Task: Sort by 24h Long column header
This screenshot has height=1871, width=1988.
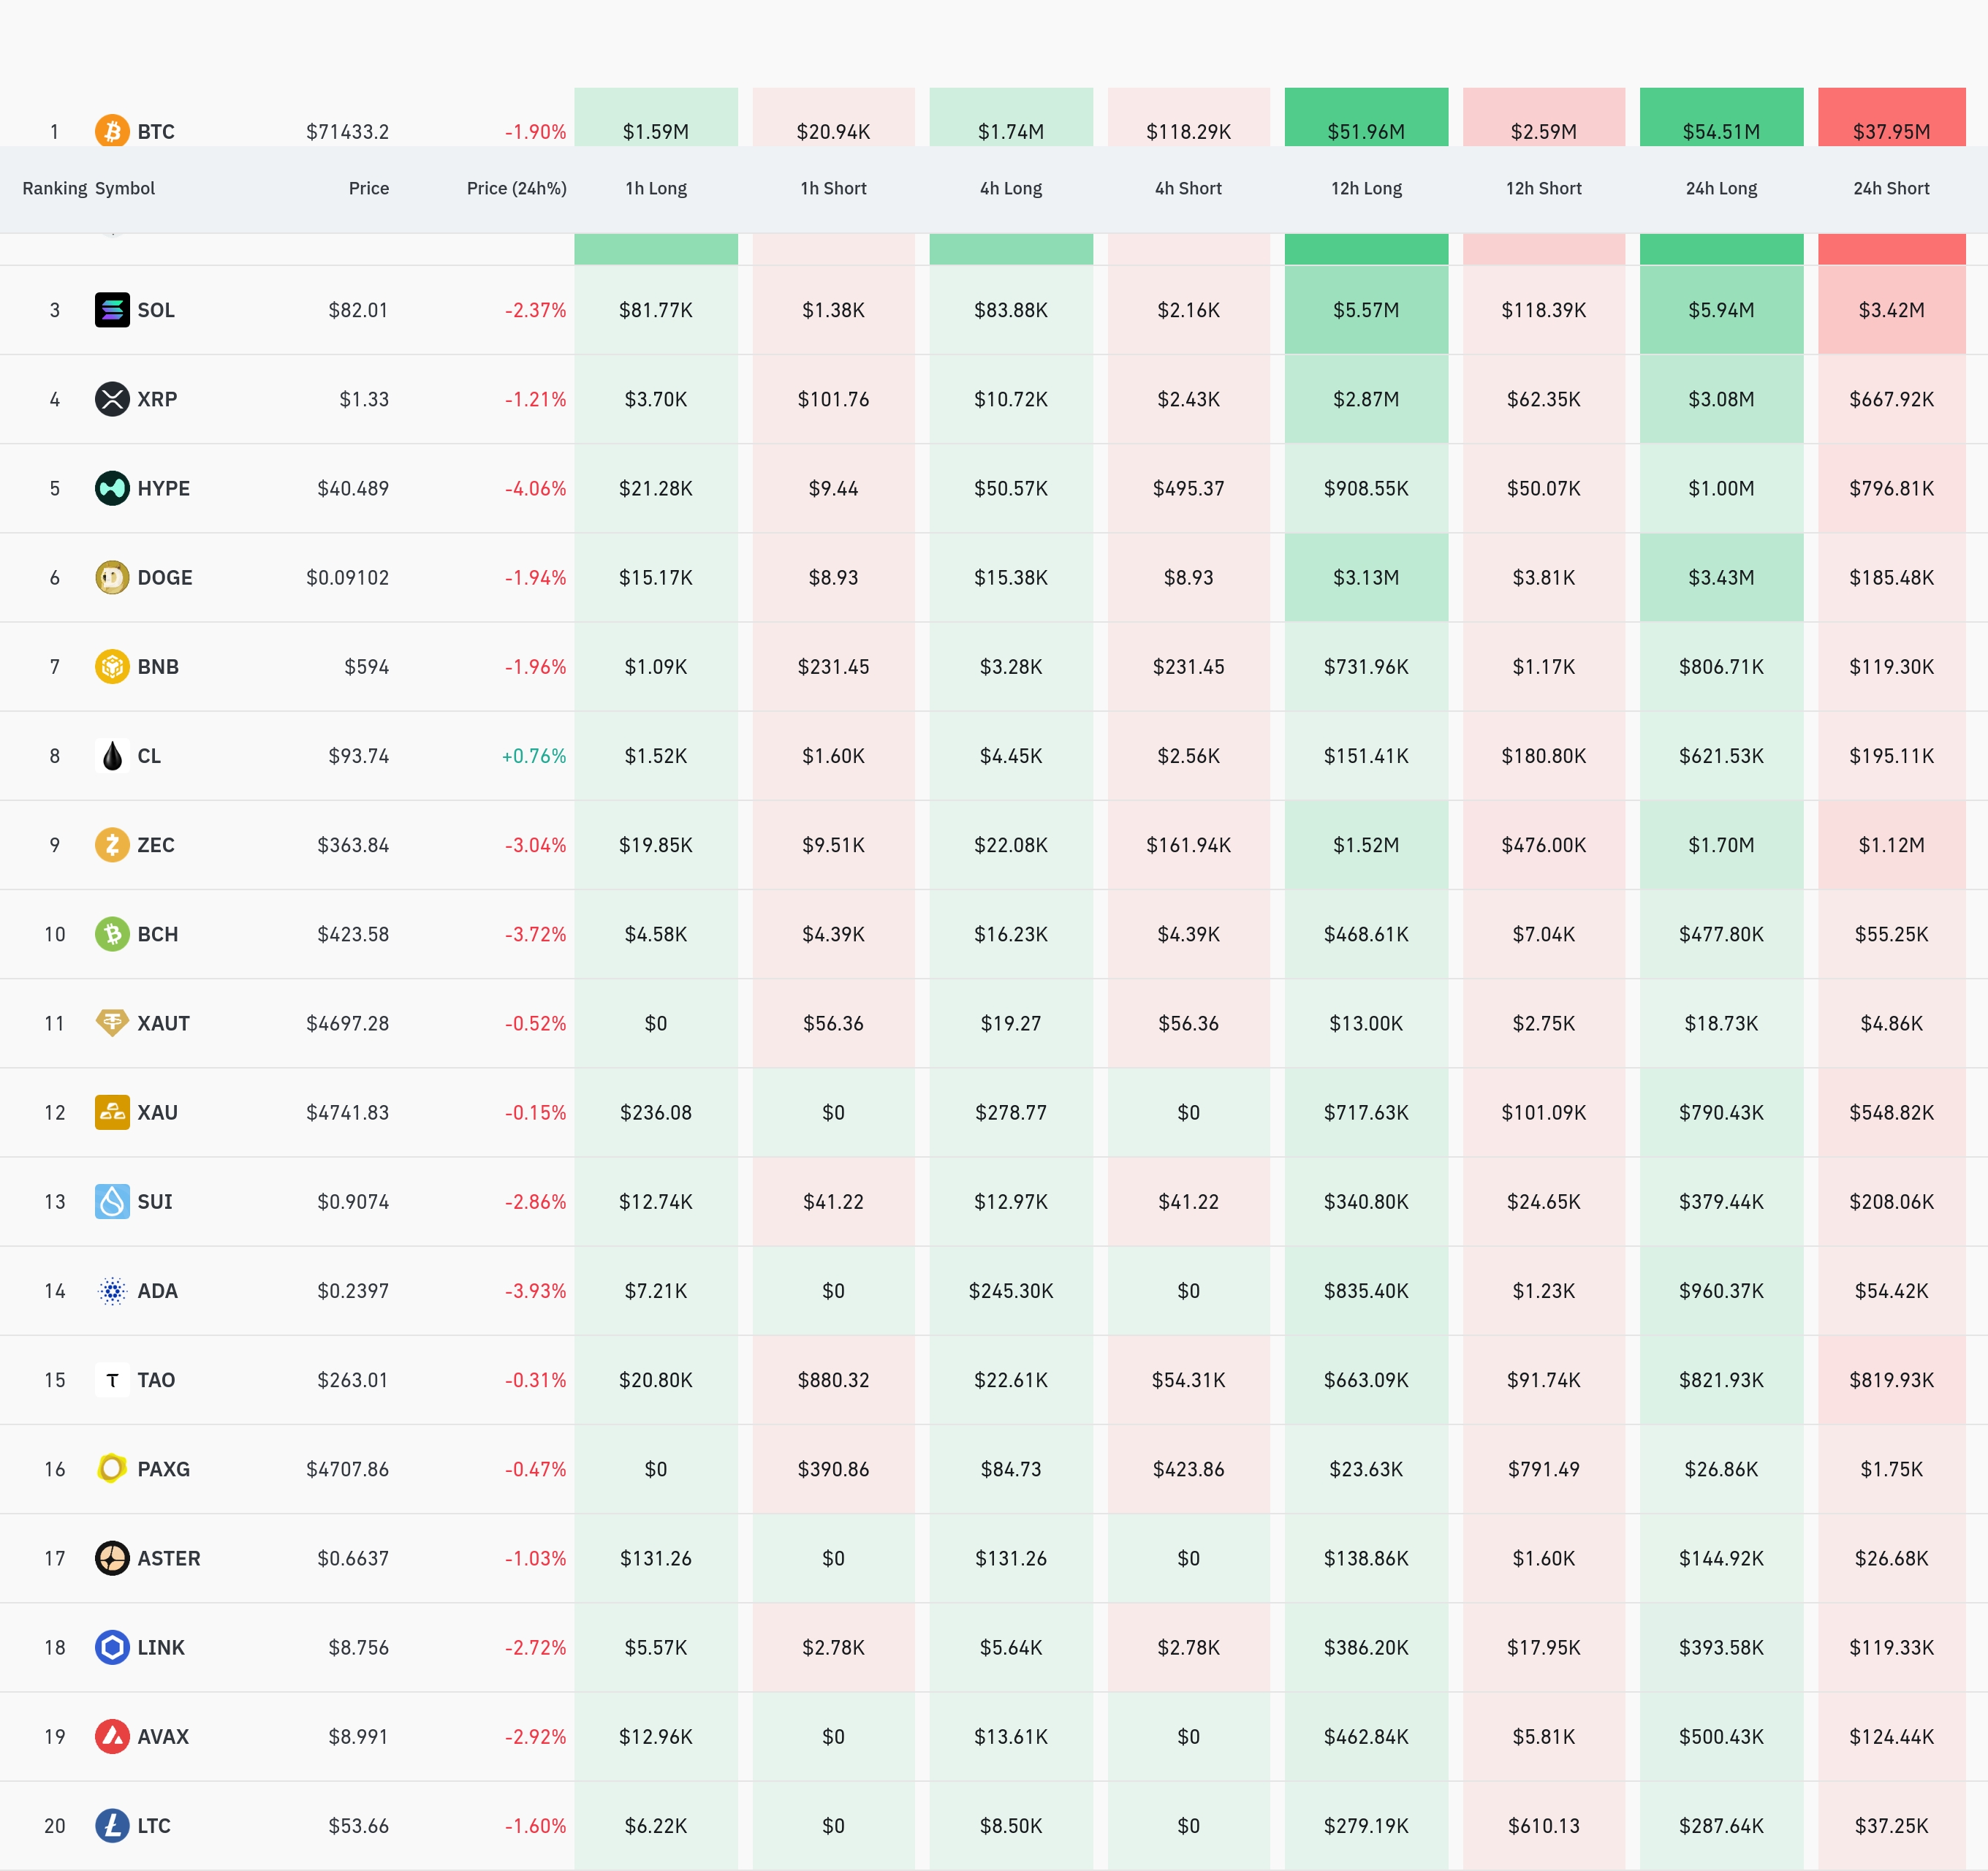Action: pos(1721,188)
